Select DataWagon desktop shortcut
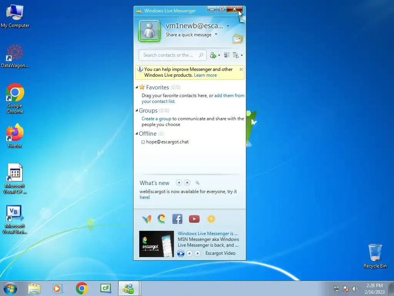The image size is (394, 296). [15, 56]
